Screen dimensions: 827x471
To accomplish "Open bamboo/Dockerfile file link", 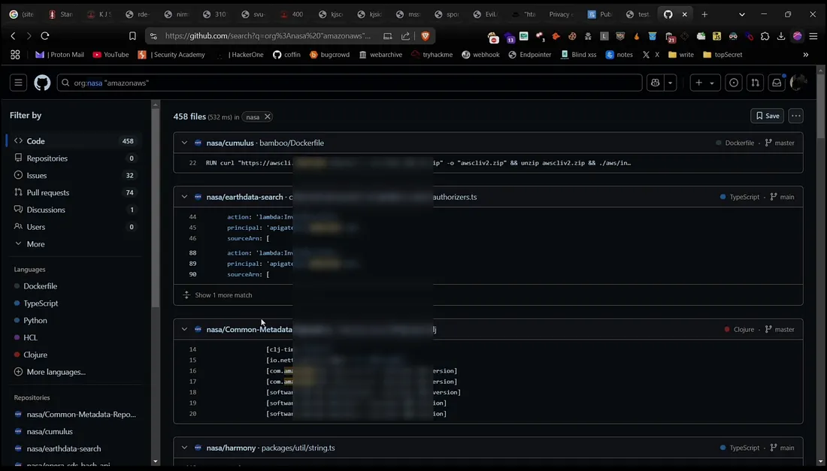I will click(292, 143).
